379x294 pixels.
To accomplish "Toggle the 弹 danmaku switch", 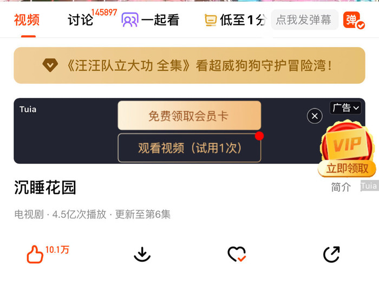I will [354, 20].
